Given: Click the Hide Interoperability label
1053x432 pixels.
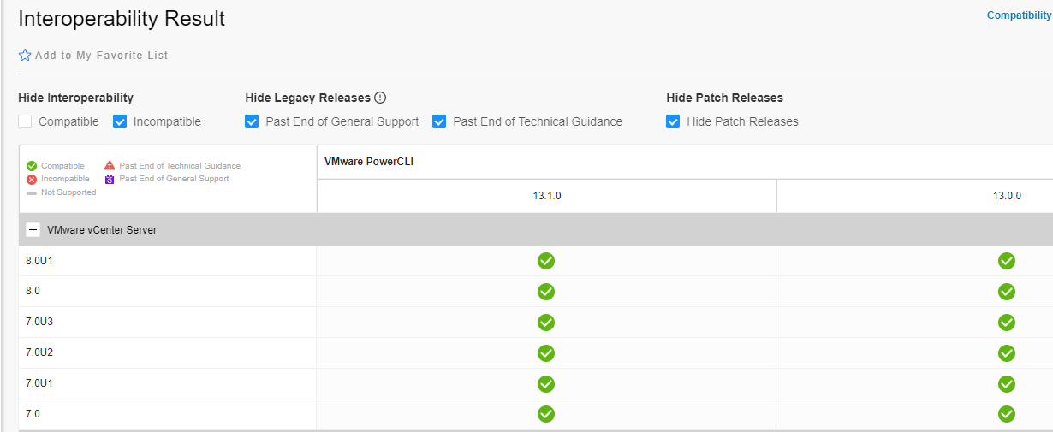Looking at the screenshot, I should pyautogui.click(x=75, y=98).
